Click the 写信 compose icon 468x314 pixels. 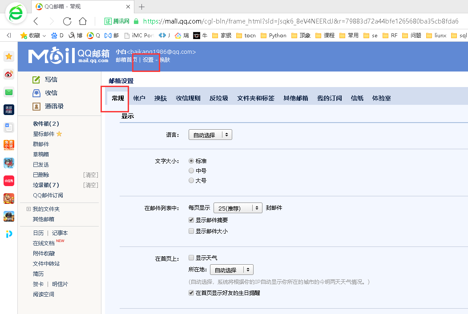[36, 79]
